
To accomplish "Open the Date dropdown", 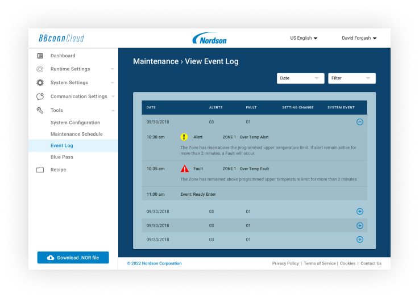I will point(301,78).
